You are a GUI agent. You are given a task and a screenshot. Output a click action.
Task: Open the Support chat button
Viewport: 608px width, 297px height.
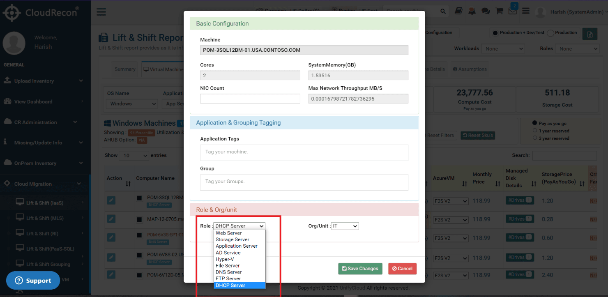[x=33, y=281]
